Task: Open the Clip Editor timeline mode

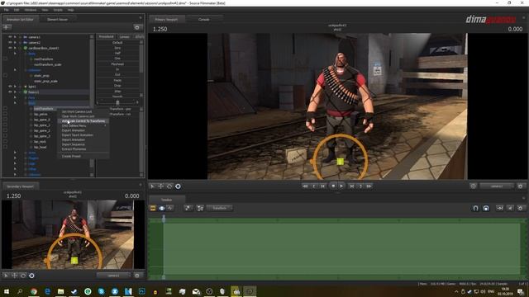Action: [x=153, y=208]
